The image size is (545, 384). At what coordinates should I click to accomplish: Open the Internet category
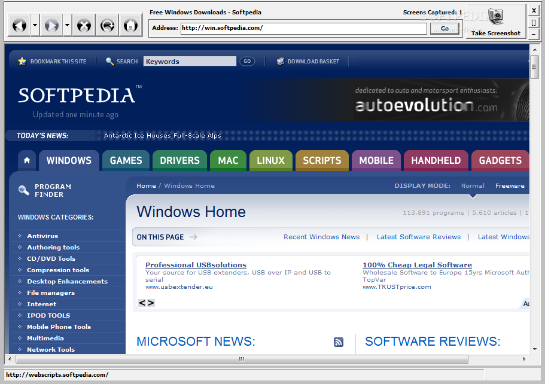pos(42,304)
